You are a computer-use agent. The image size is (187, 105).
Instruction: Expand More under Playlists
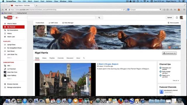9,58
